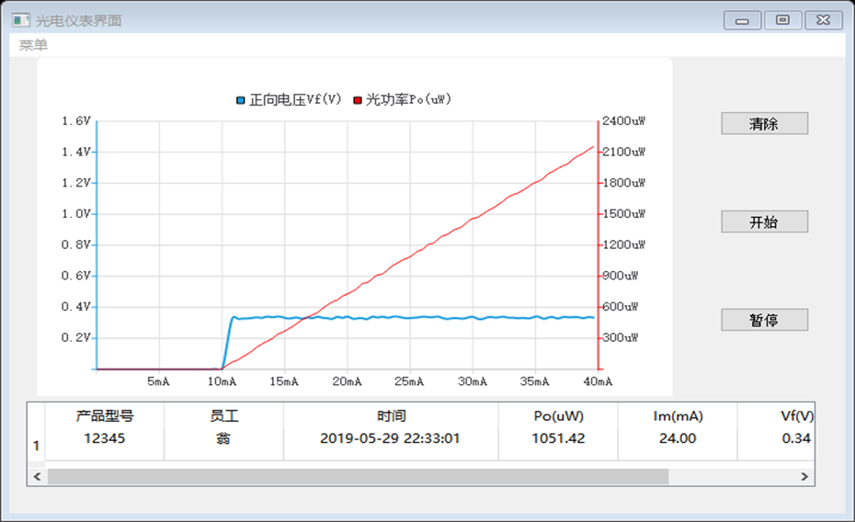Click the app icon in title bar
Viewport: 855px width, 522px height.
coord(20,20)
